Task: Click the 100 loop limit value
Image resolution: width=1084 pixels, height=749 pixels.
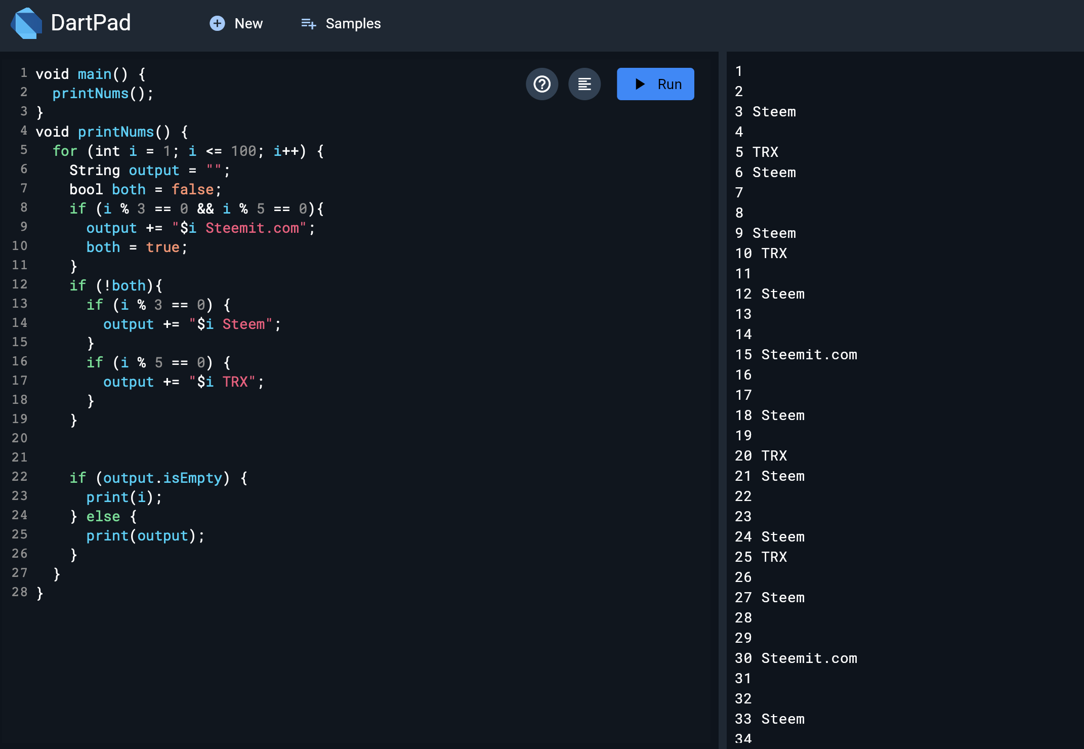Action: click(243, 151)
